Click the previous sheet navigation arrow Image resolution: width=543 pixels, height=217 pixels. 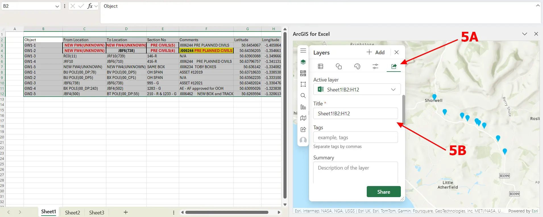[x=9, y=212]
